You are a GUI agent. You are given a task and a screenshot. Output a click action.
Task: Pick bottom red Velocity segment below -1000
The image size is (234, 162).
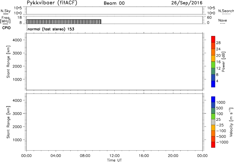coord(213,145)
